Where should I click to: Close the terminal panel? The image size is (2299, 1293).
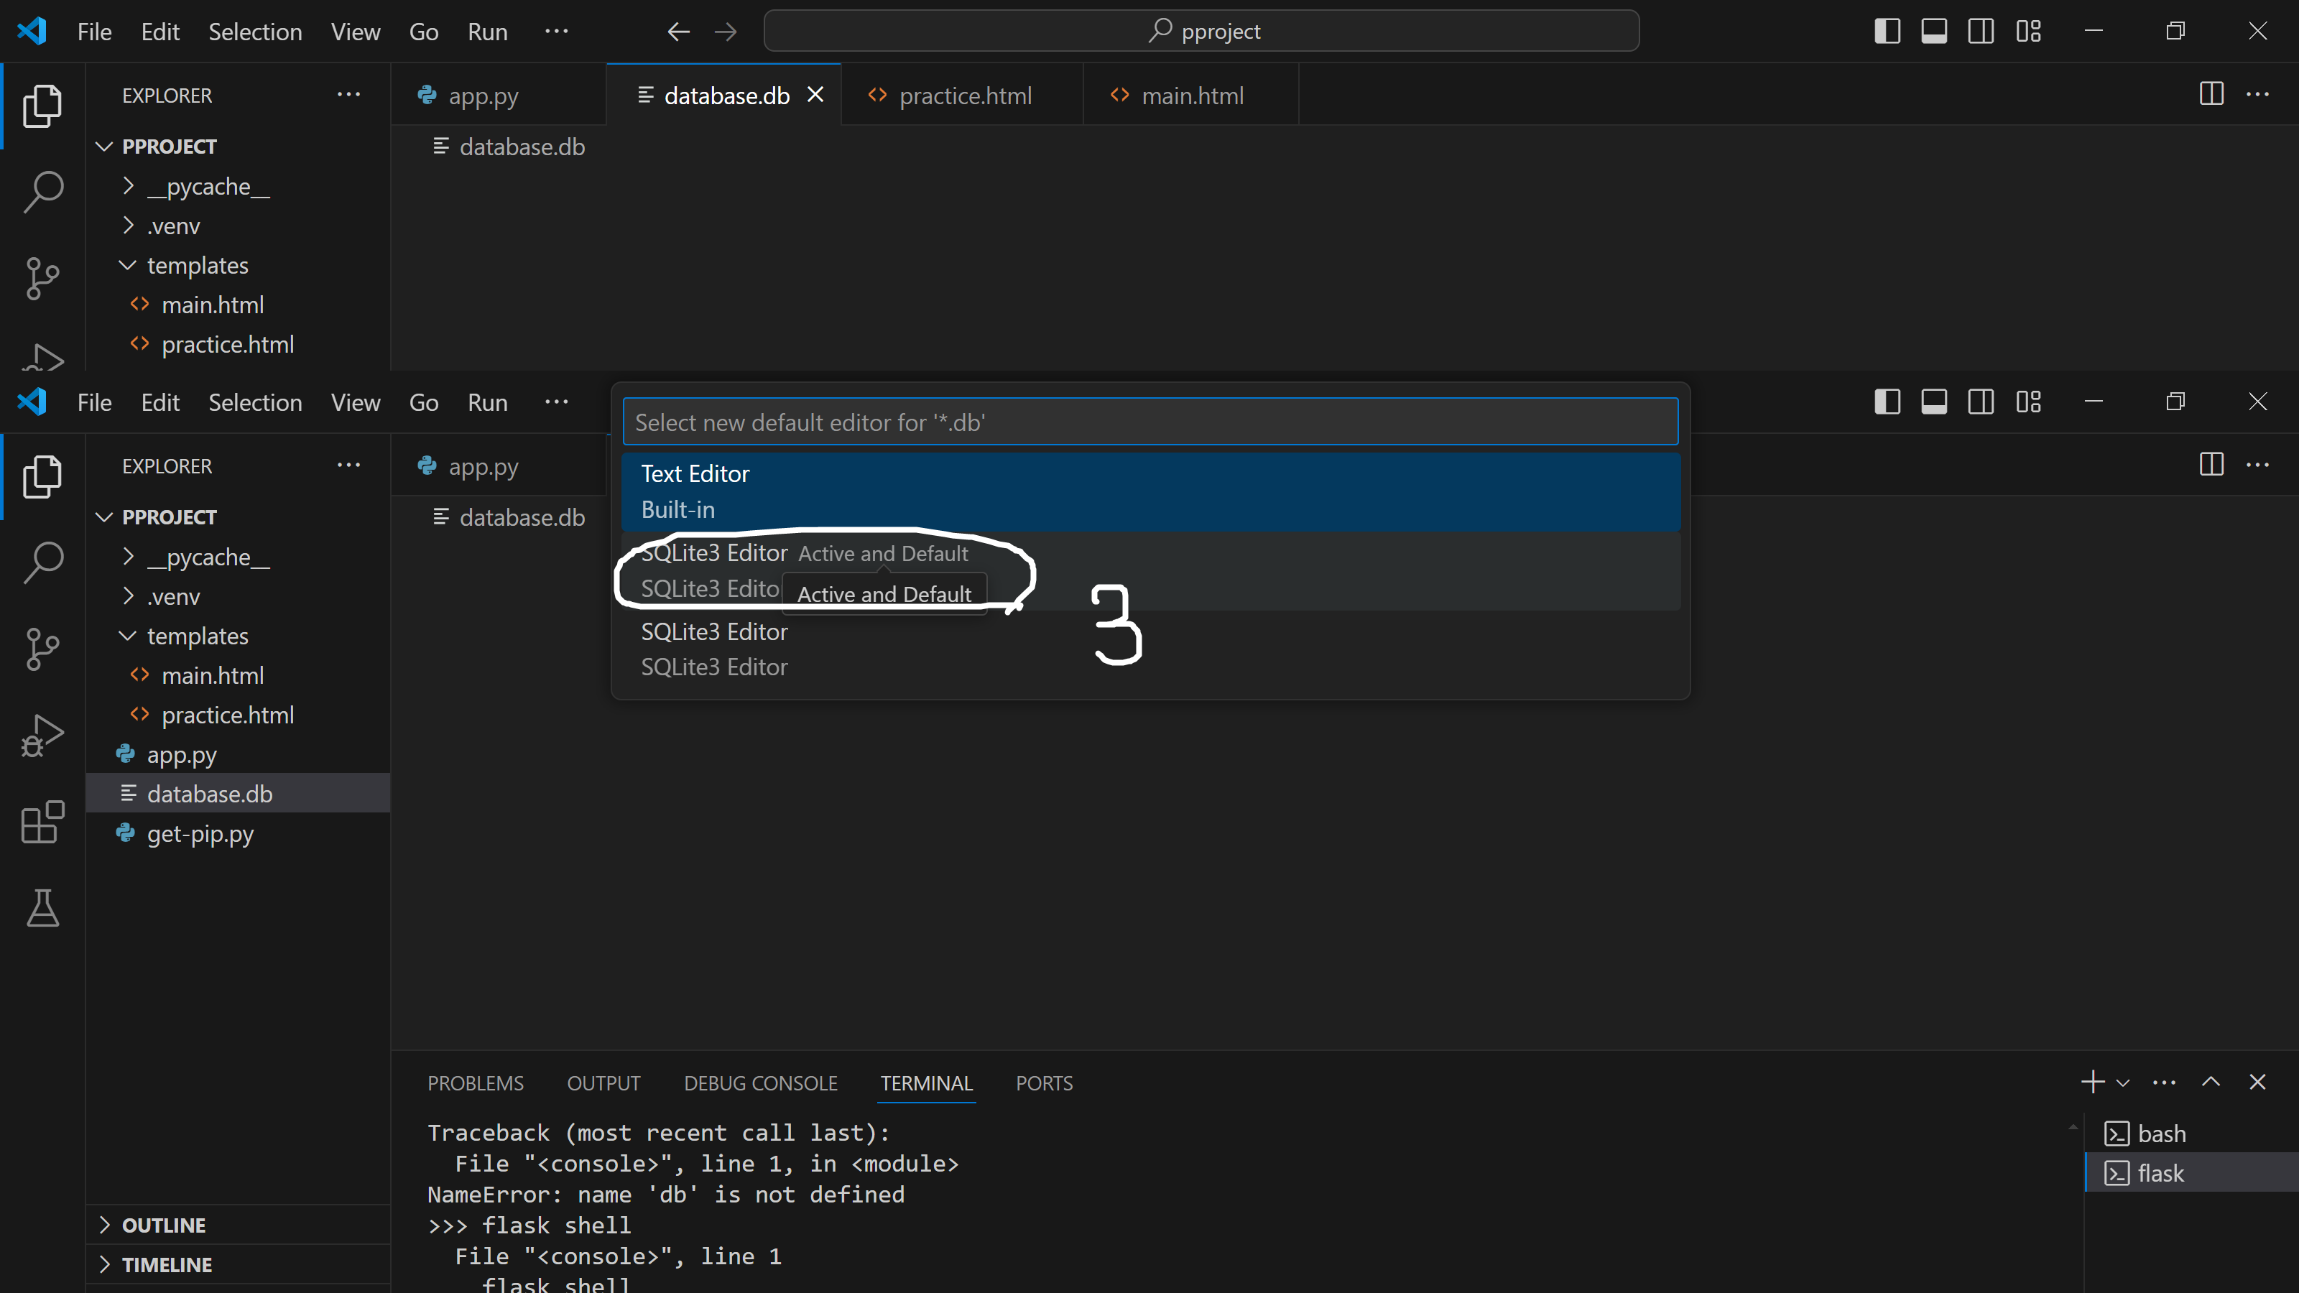point(2257,1083)
